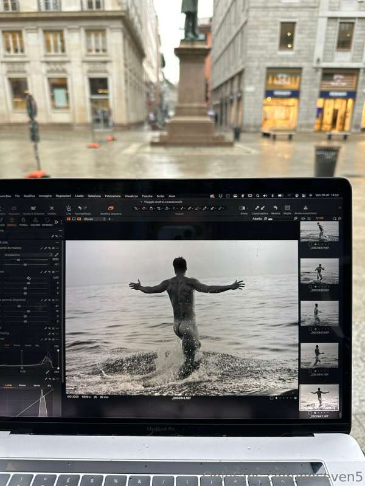Toggle the Griglia grid overlay

(x=287, y=208)
